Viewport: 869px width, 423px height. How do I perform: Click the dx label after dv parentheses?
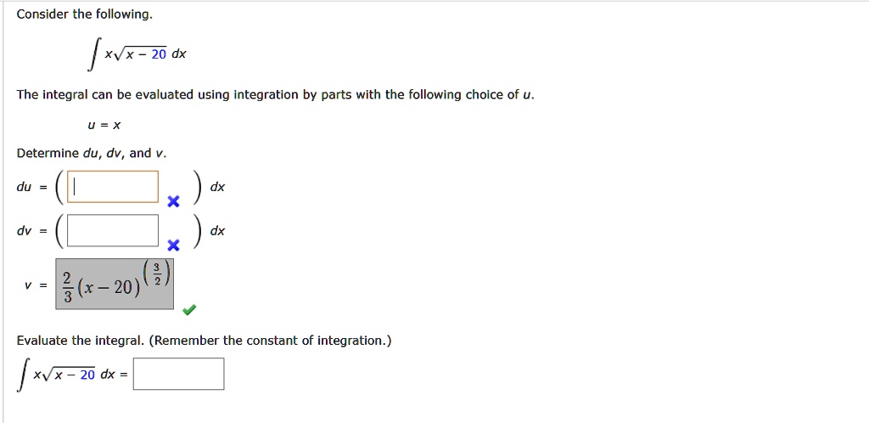[x=218, y=231]
